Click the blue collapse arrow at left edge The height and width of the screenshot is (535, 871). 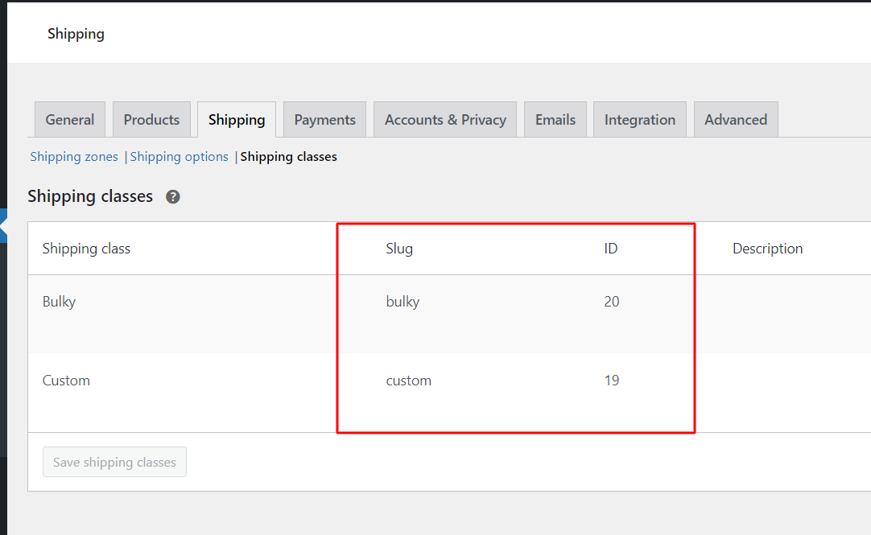3,225
